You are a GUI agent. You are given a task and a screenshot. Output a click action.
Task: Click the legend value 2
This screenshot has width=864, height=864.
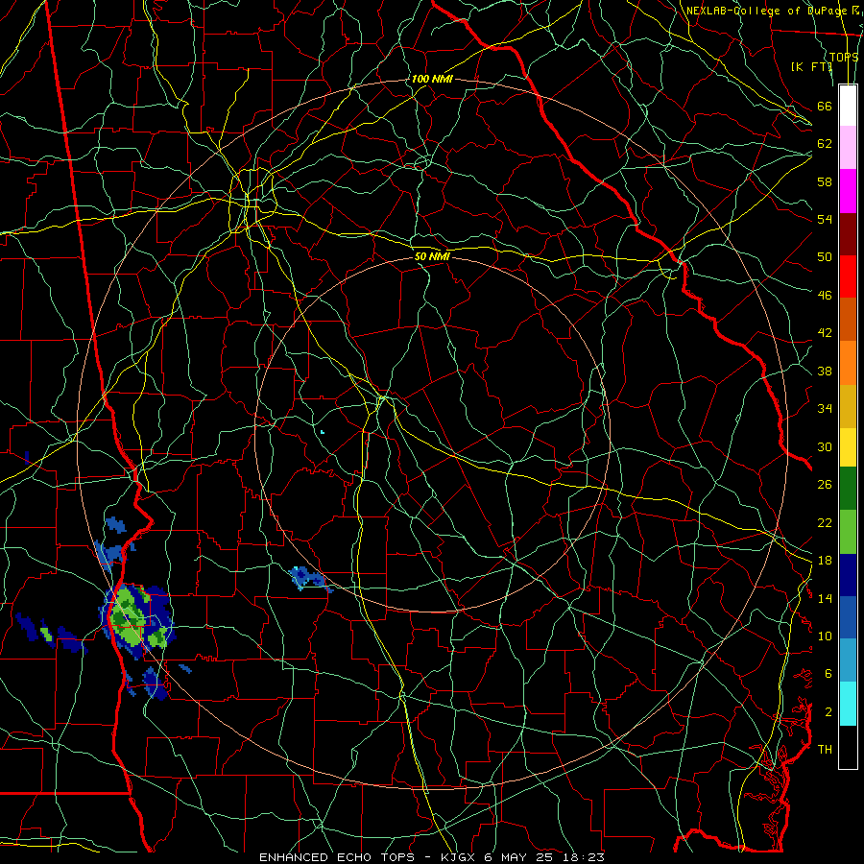pos(828,712)
